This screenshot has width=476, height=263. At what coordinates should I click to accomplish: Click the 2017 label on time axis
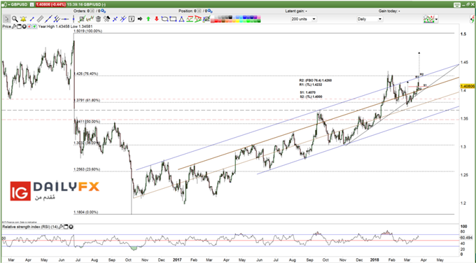[176, 260]
